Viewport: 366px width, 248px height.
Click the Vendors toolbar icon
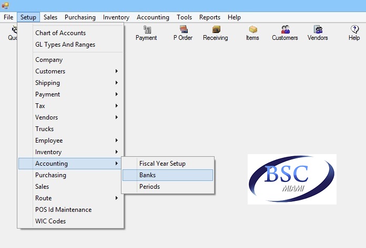point(318,33)
